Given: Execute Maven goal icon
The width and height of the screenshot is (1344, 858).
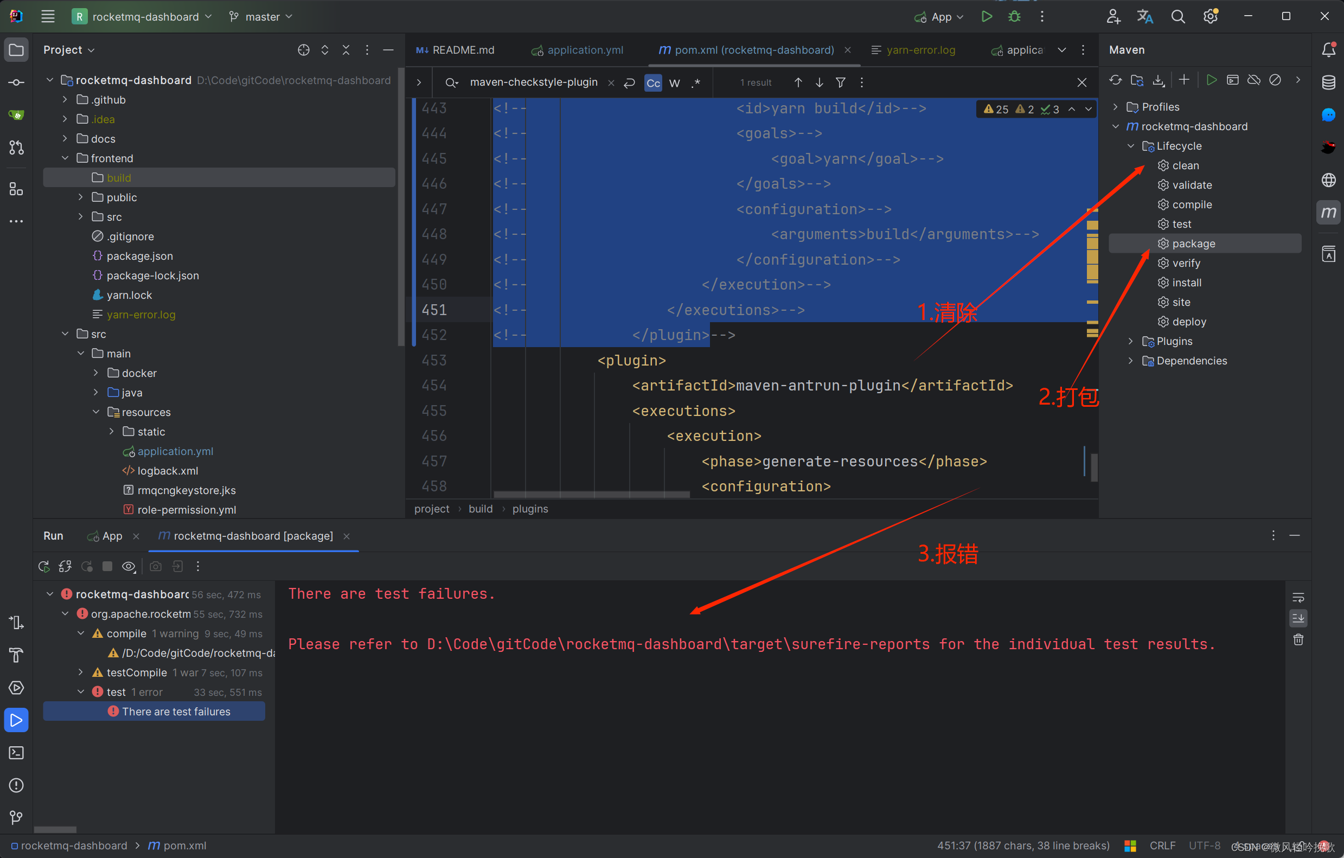Looking at the screenshot, I should click(1232, 80).
